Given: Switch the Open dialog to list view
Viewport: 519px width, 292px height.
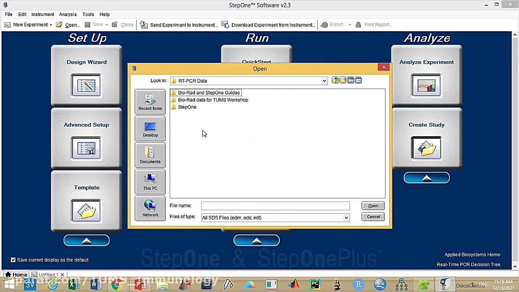Looking at the screenshot, I should (x=351, y=80).
